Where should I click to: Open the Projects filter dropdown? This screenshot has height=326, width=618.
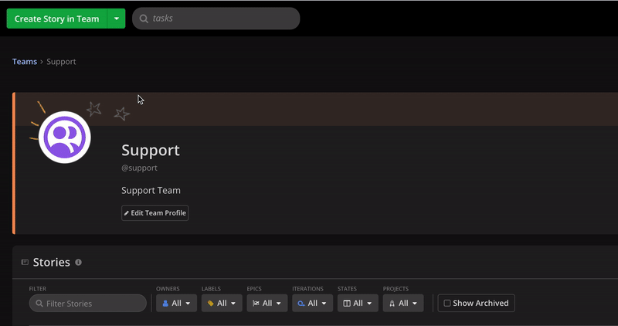pyautogui.click(x=403, y=303)
